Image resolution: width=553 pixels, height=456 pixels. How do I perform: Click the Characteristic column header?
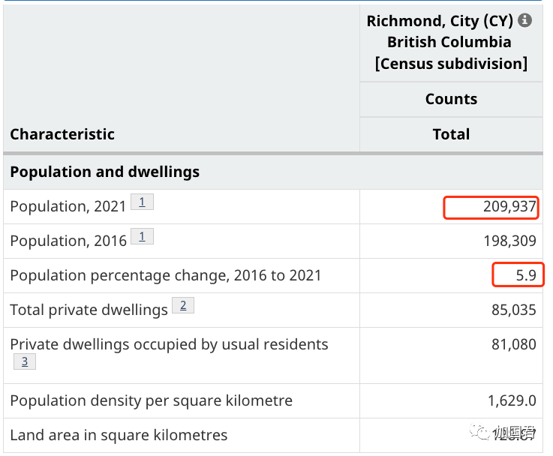point(62,134)
